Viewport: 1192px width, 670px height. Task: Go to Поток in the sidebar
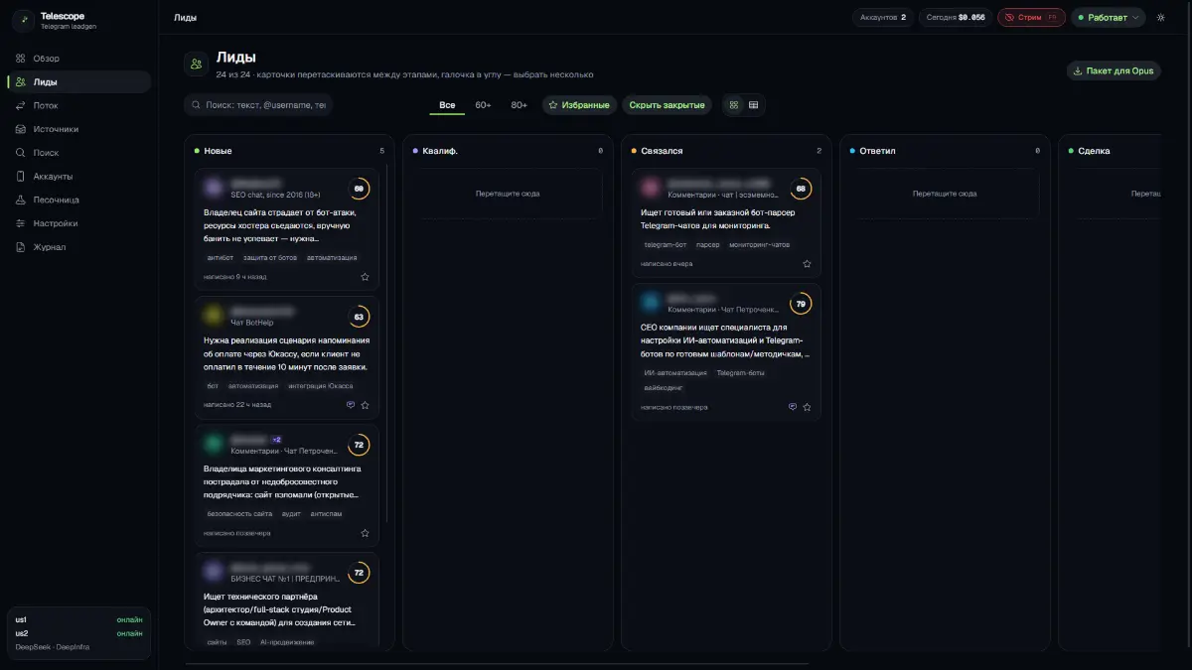pyautogui.click(x=79, y=105)
